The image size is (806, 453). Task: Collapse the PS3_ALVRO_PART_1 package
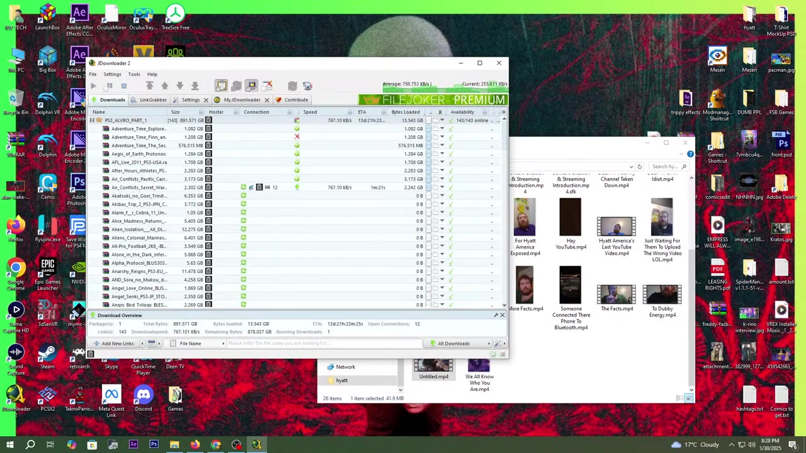point(92,120)
